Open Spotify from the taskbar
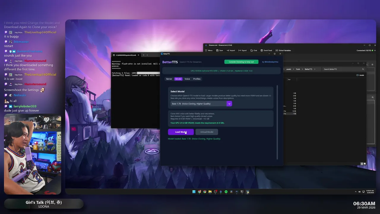 pos(226,192)
